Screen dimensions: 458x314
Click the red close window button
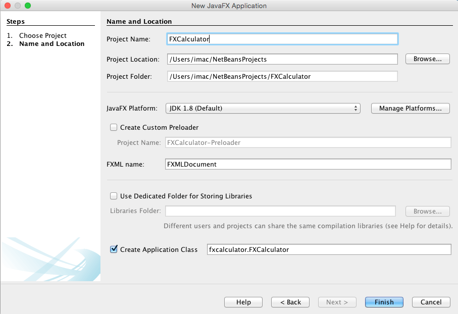tap(8, 6)
